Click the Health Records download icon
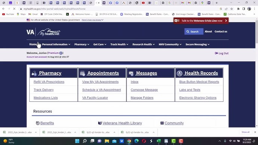The width and height of the screenshot is (258, 145). (179, 73)
